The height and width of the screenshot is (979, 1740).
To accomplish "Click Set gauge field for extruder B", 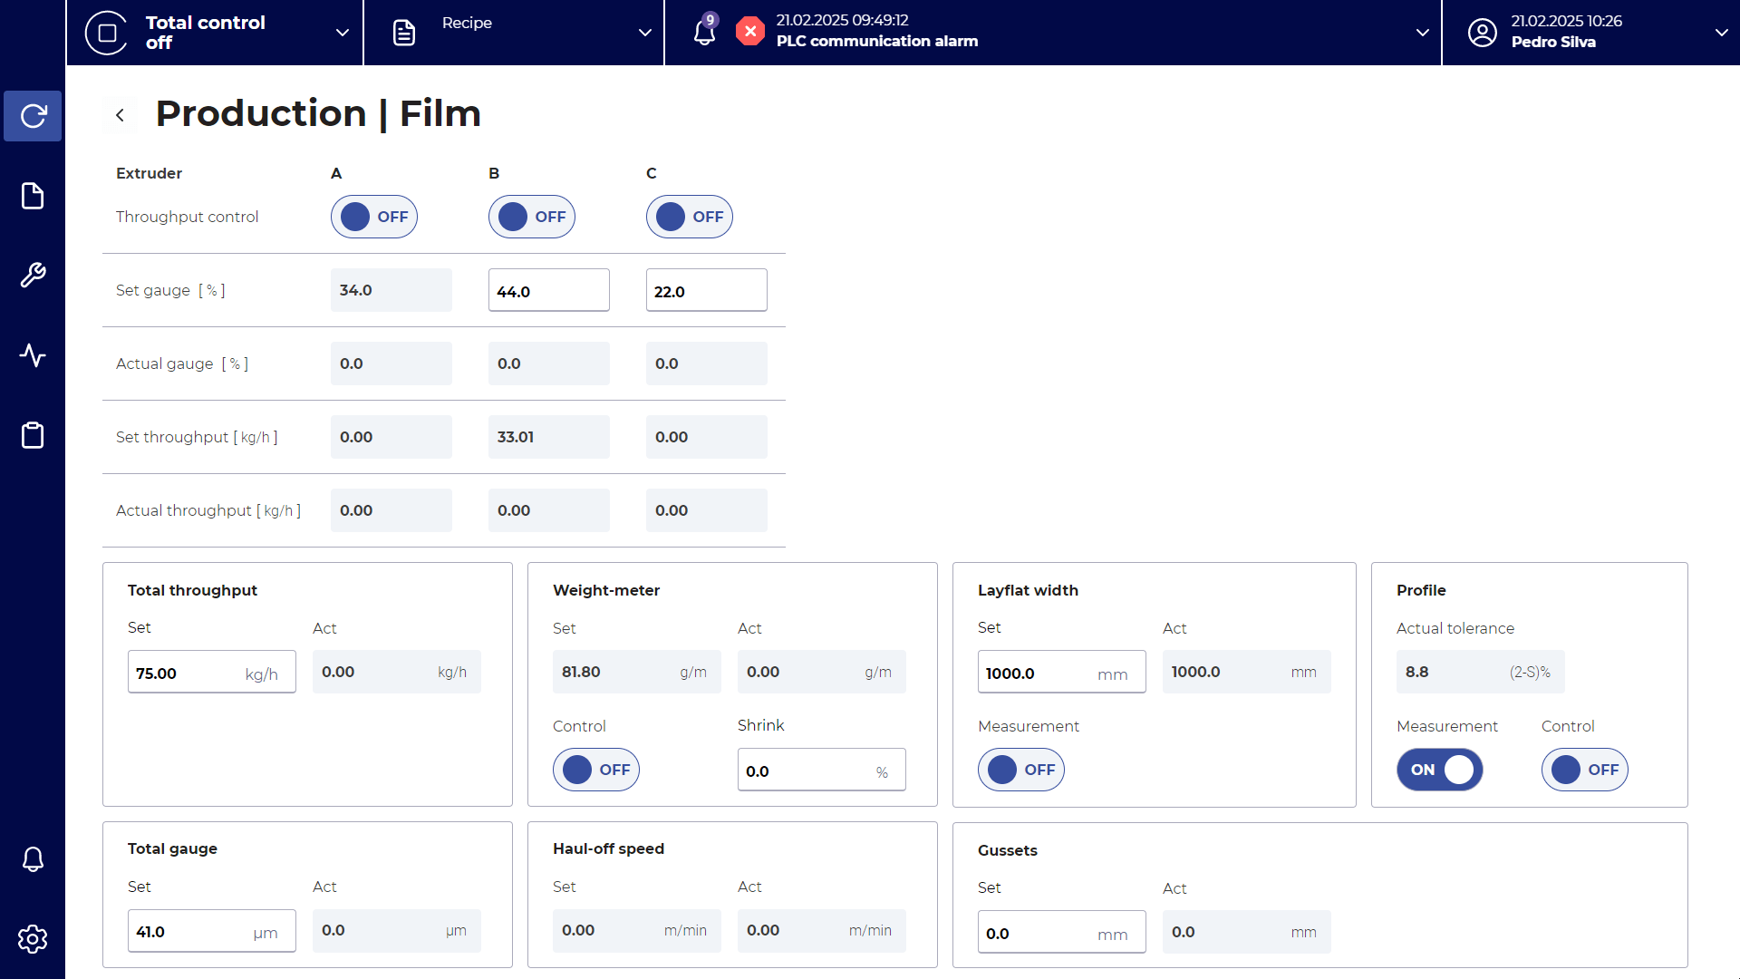I will point(548,291).
